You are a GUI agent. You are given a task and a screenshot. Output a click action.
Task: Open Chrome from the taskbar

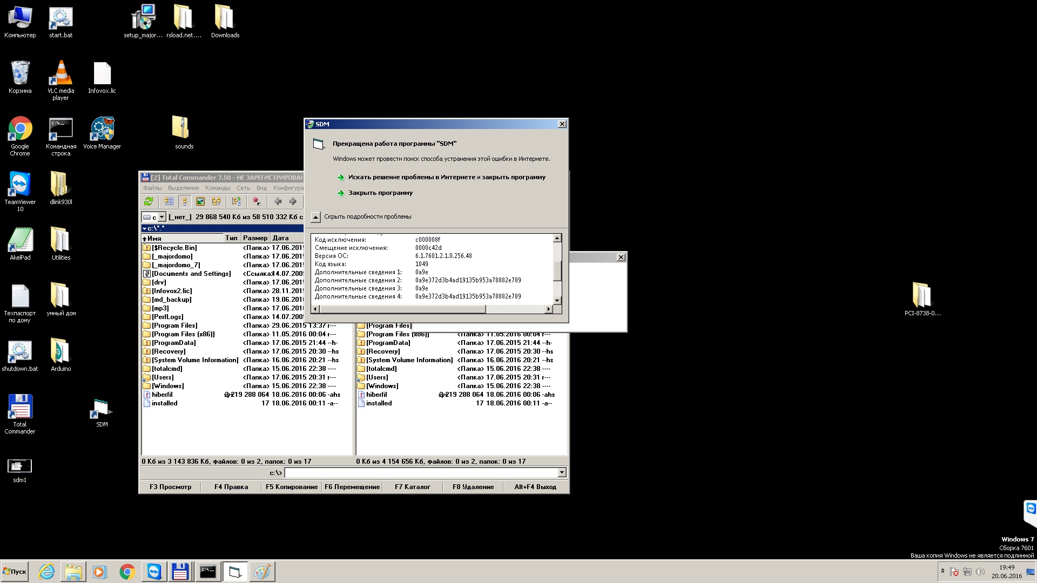pos(127,572)
